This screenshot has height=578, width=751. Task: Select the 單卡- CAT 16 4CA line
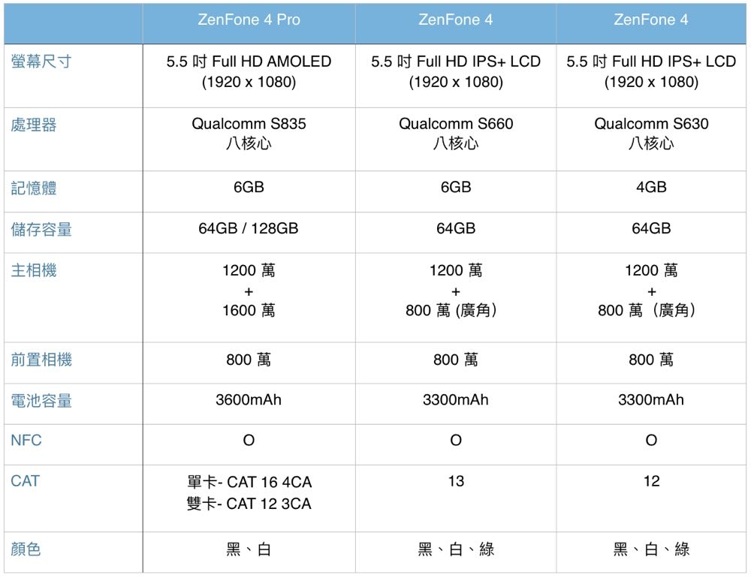[249, 482]
